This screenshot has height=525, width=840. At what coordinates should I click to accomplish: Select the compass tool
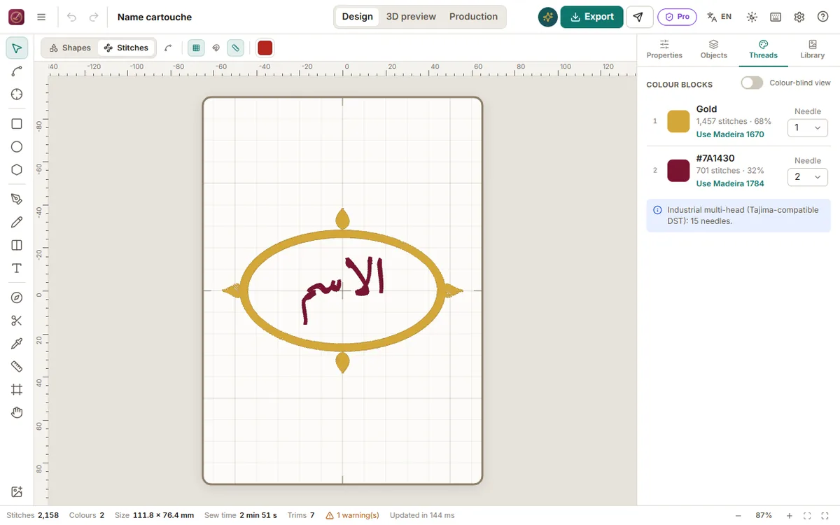(17, 297)
